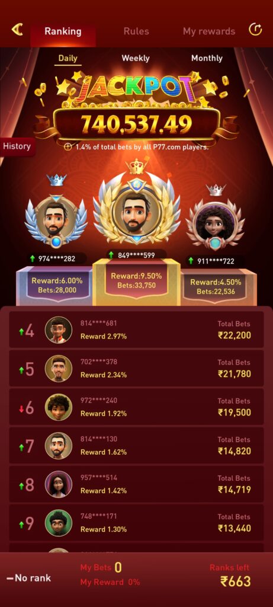Image resolution: width=273 pixels, height=607 pixels.
Task: Click rank 9 player avatar 748****171
Action: [59, 523]
